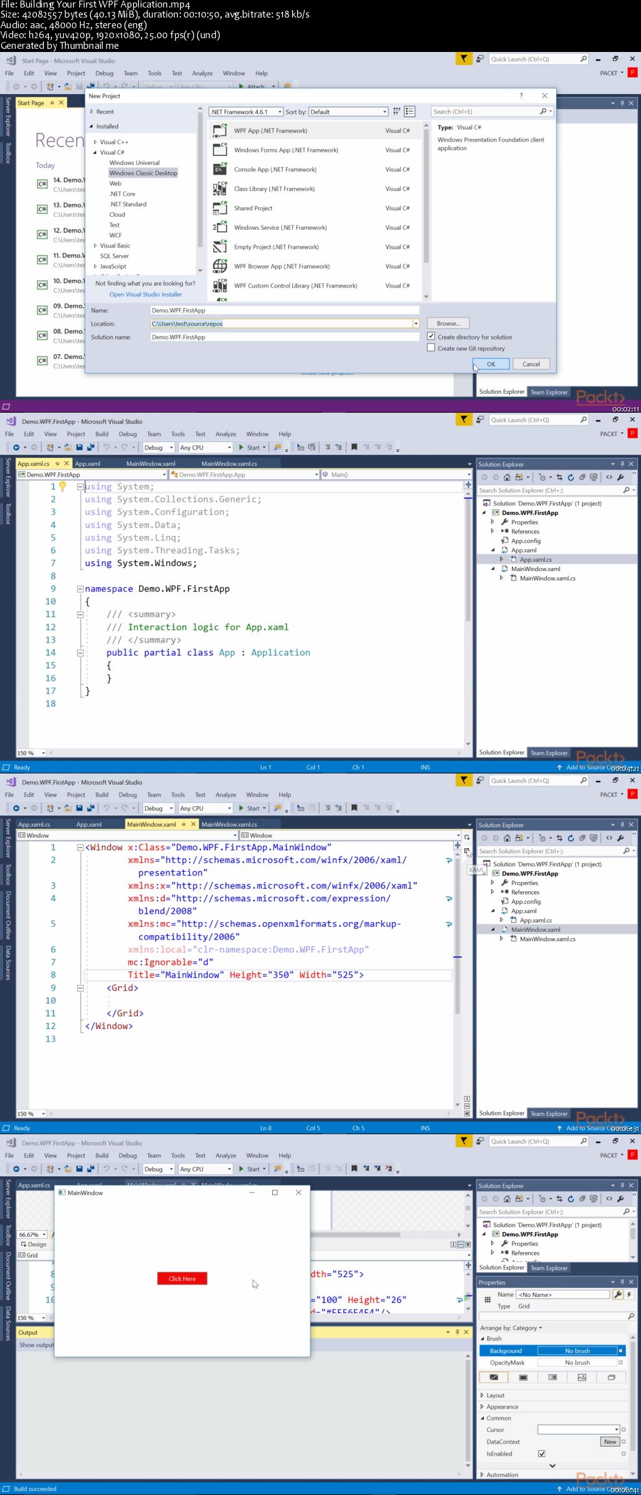The height and width of the screenshot is (1495, 641).
Task: Open Arrange by: Category dropdown in Properties panel
Action: click(x=511, y=1328)
